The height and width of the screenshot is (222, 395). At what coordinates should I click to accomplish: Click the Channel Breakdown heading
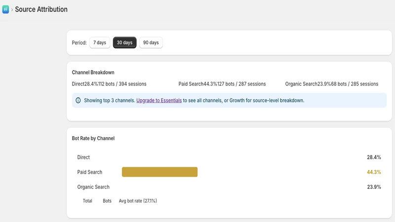click(x=93, y=72)
